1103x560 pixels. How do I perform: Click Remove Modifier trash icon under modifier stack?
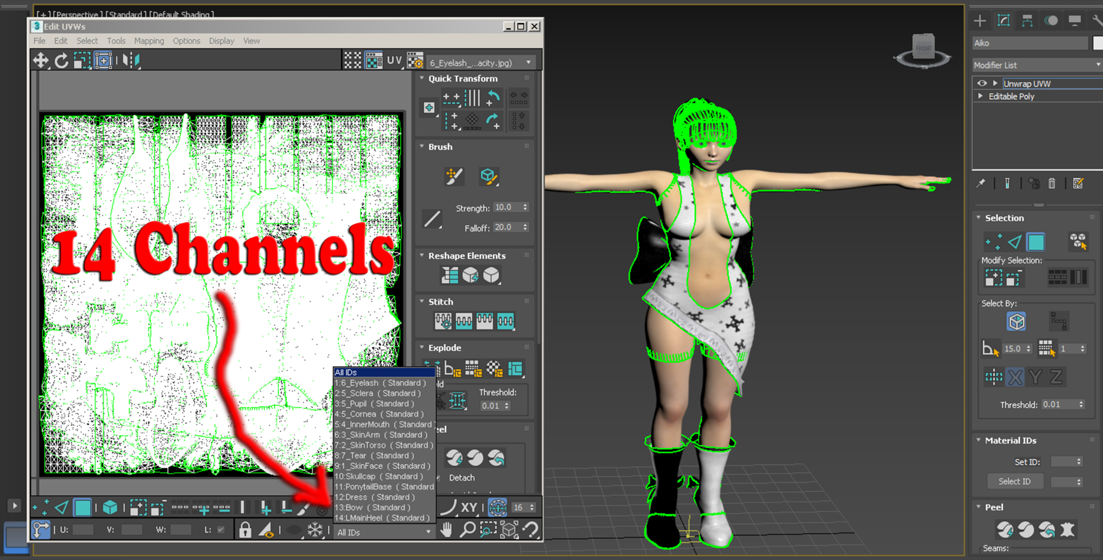coord(1052,183)
